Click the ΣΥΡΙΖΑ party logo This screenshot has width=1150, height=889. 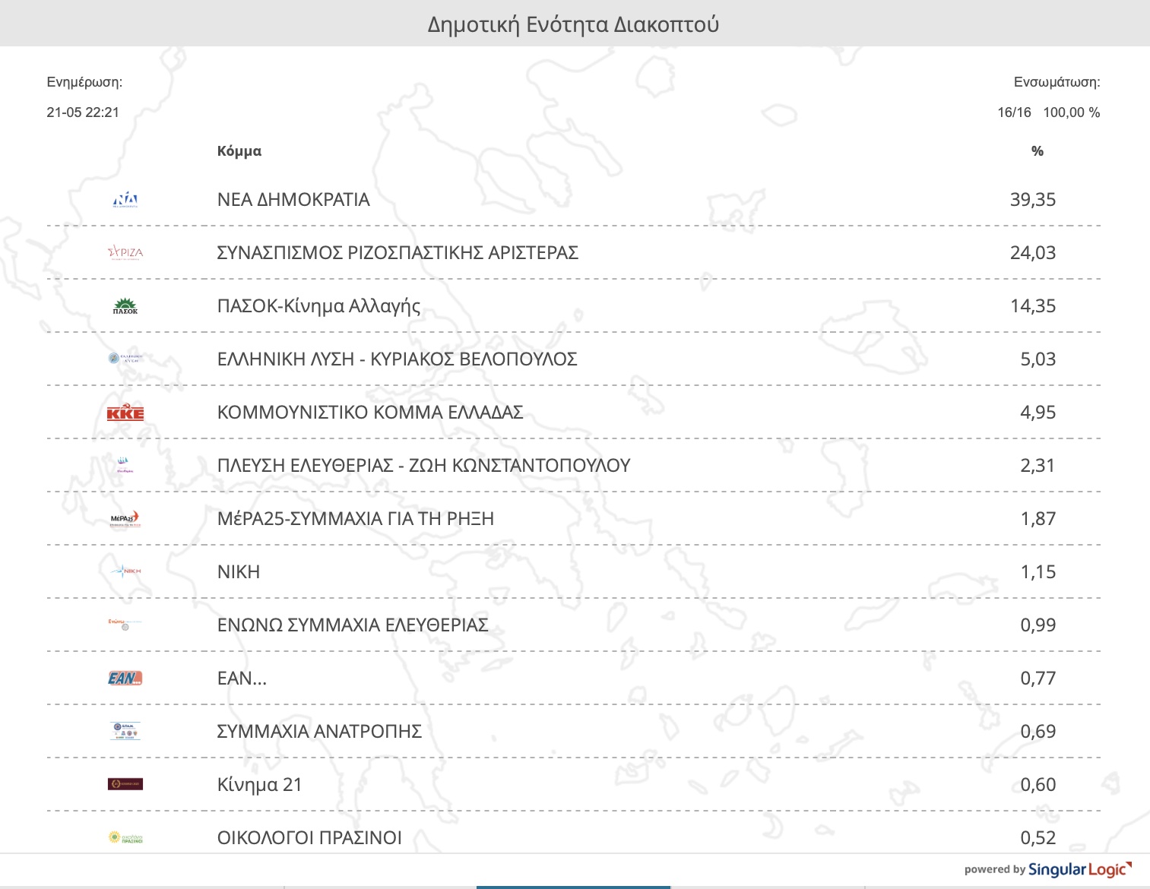(x=125, y=253)
